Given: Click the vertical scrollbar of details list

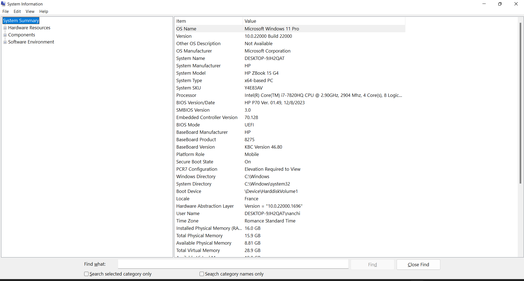Looking at the screenshot, I should point(520,103).
